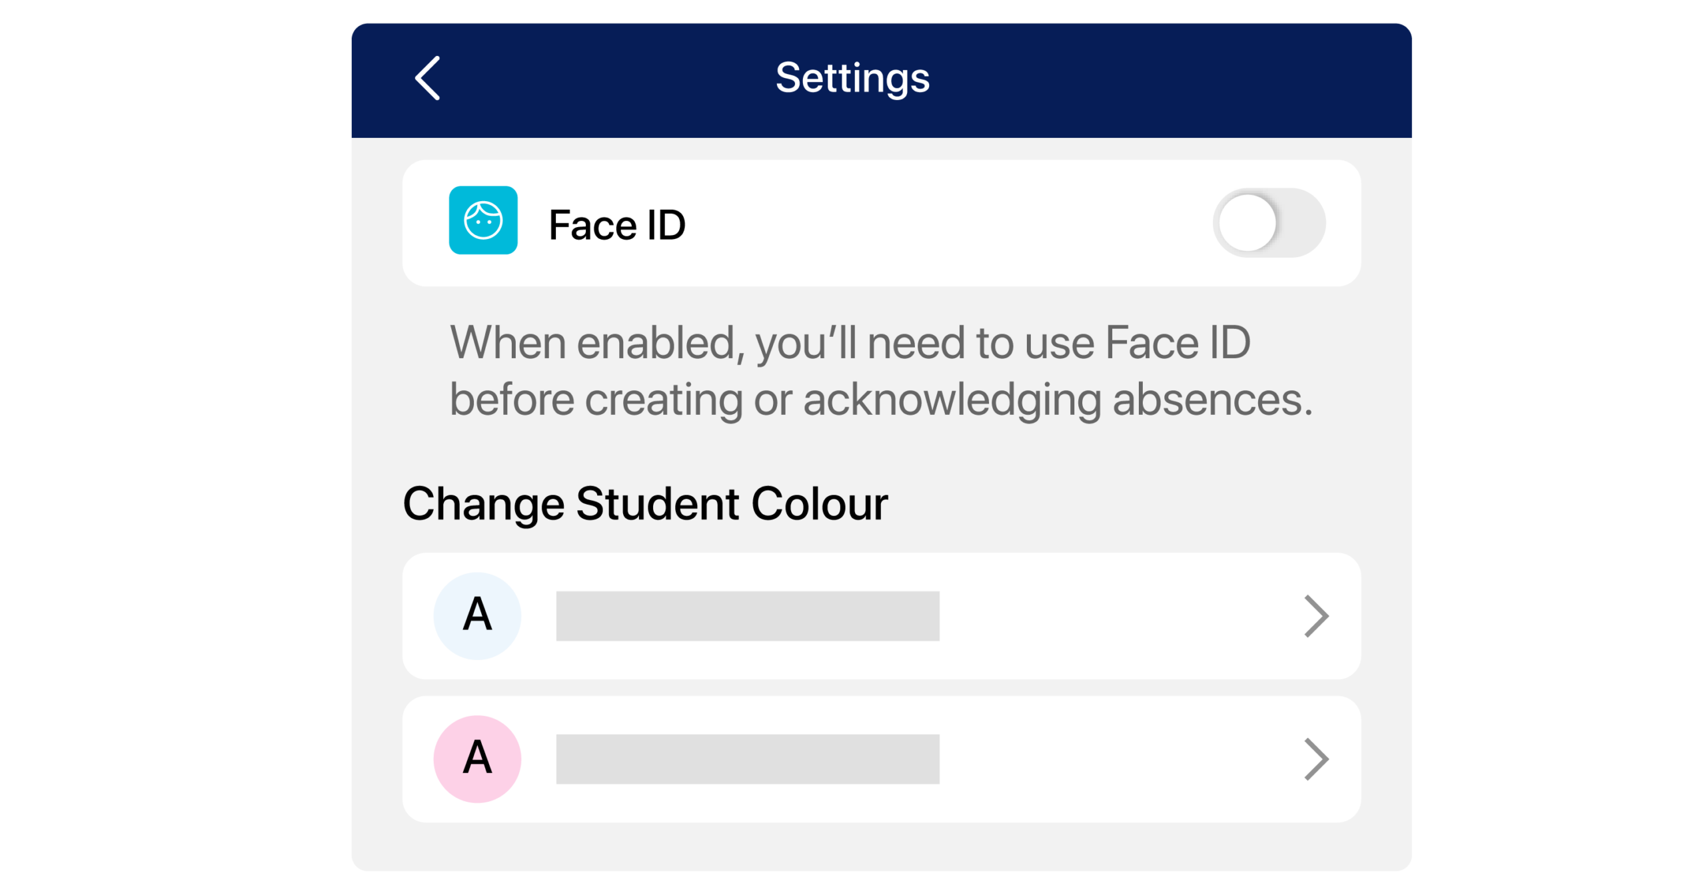Screen dimensions: 1706x895
Task: Click the 'Settings' page title
Action: click(852, 78)
